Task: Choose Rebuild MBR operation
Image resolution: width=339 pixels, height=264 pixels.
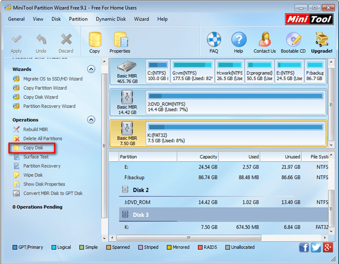Action: click(30, 129)
